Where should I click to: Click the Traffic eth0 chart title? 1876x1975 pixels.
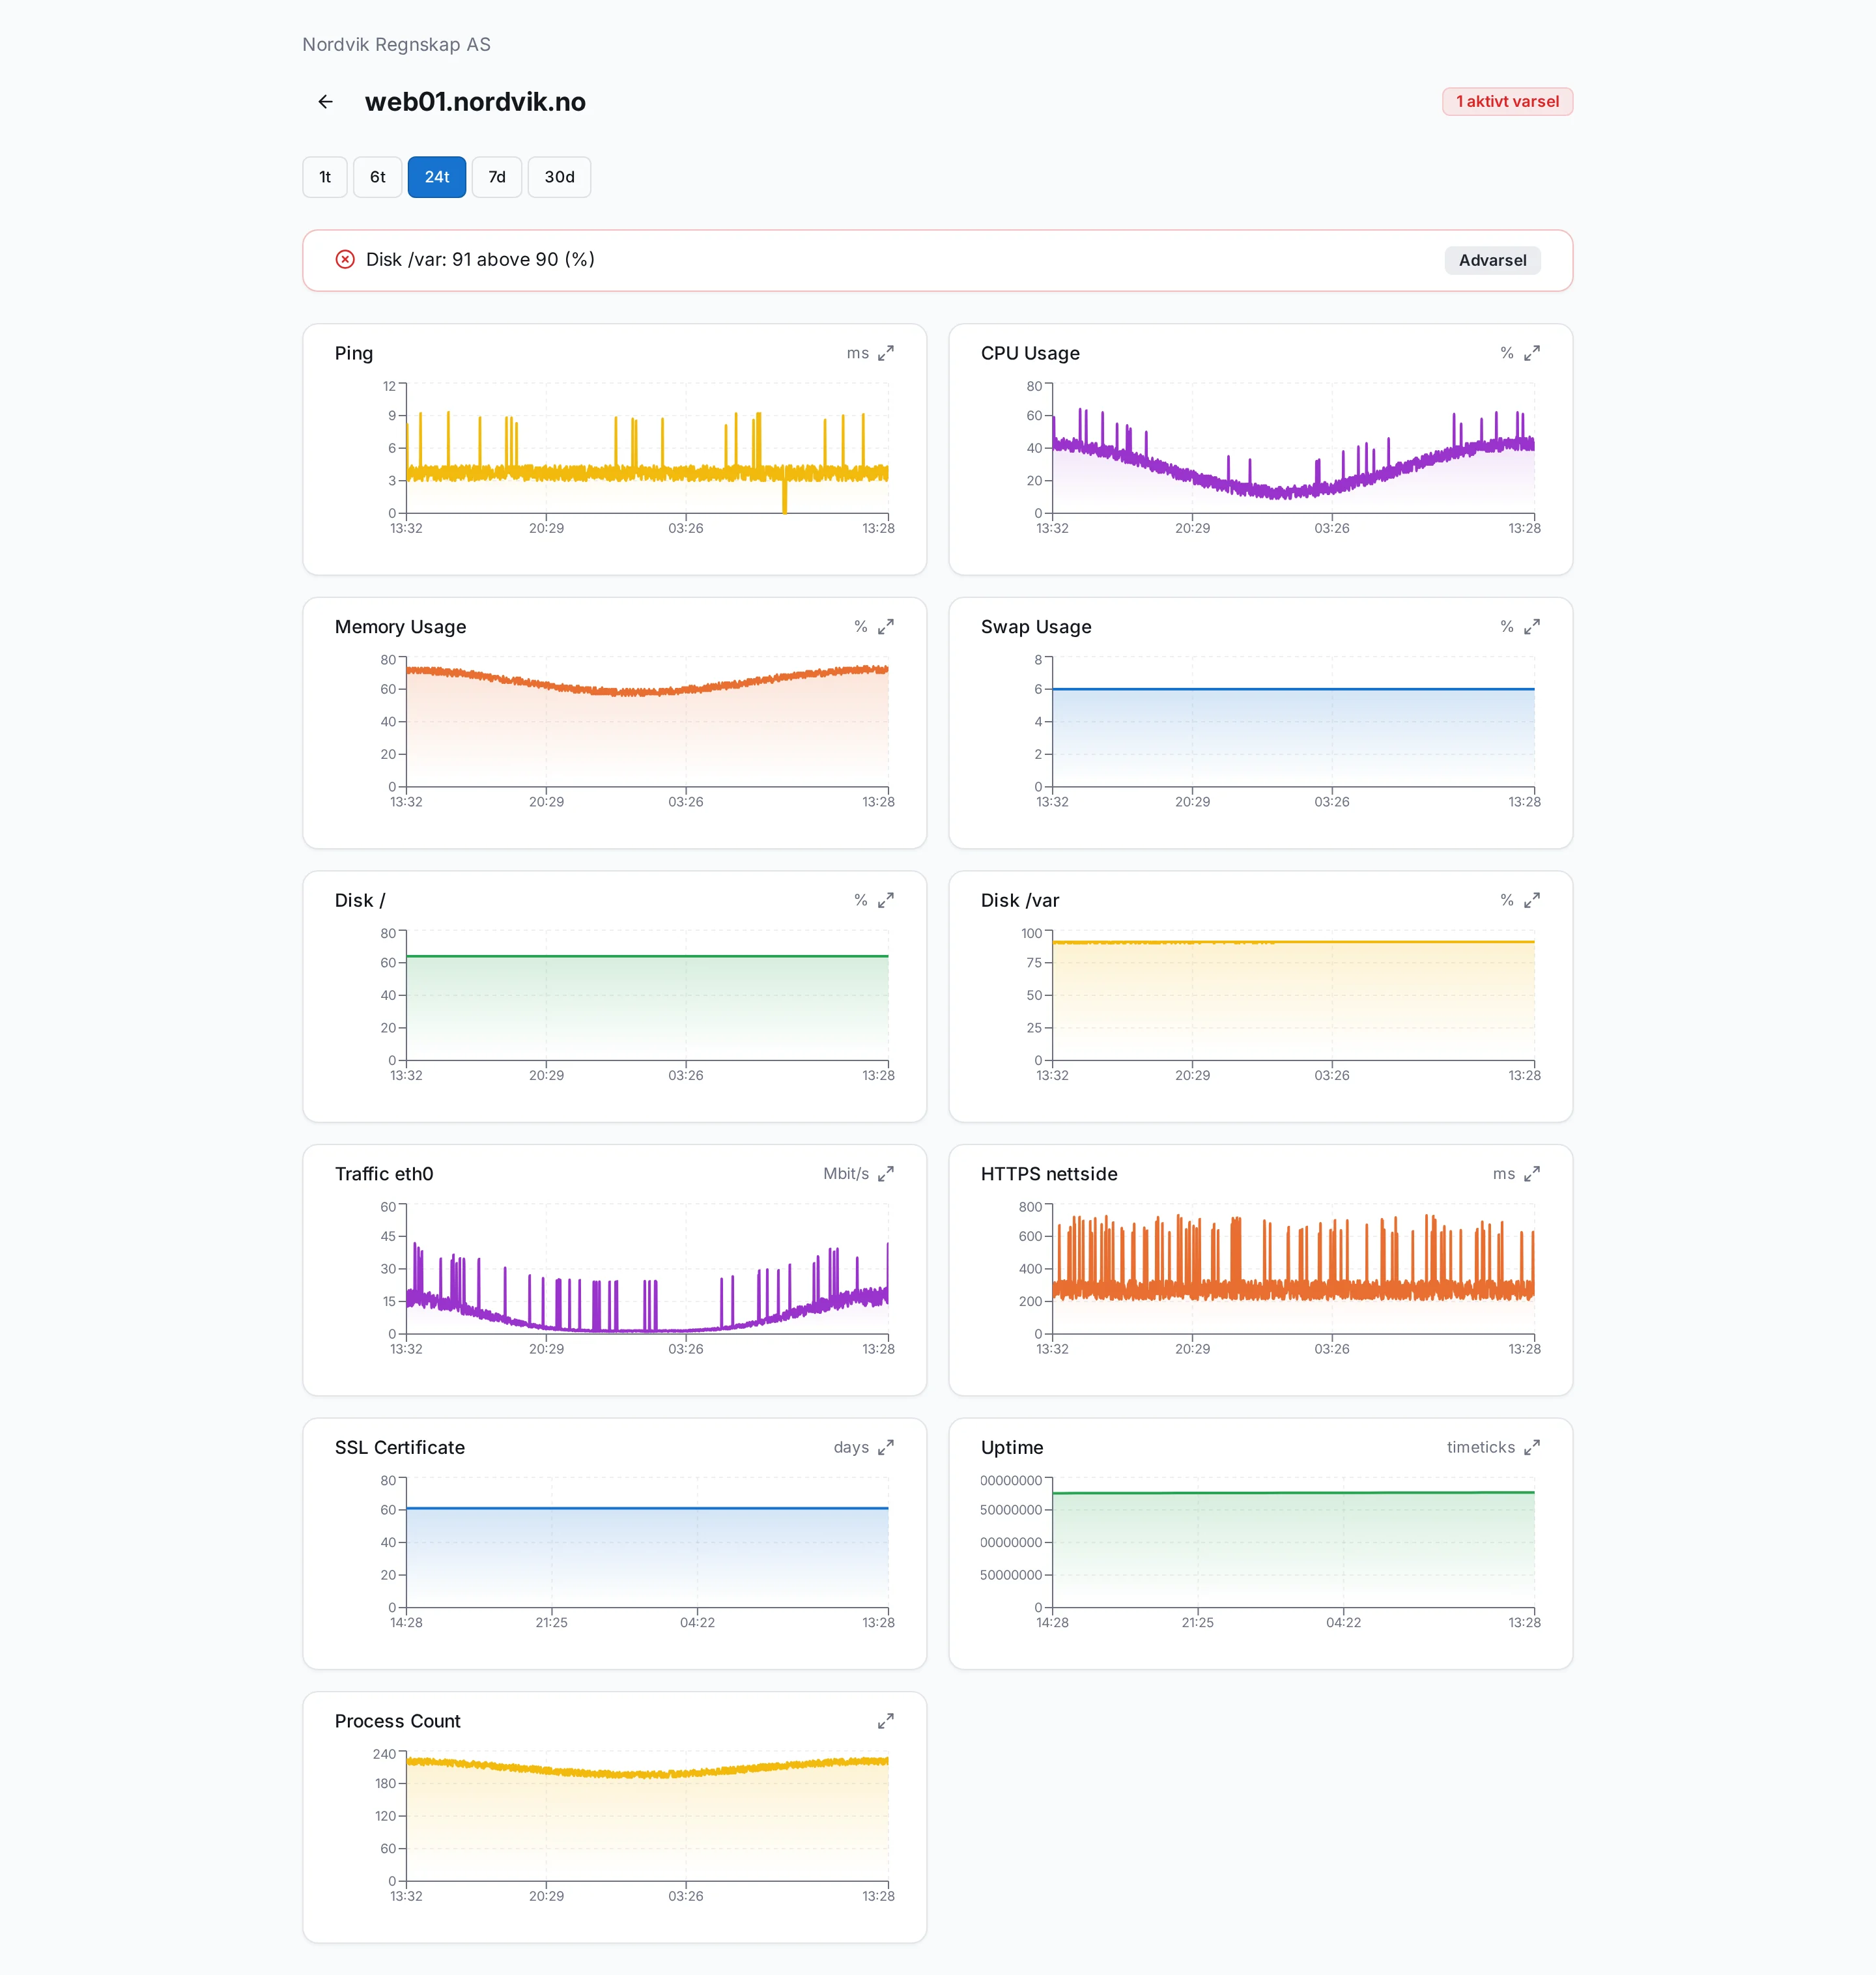384,1174
